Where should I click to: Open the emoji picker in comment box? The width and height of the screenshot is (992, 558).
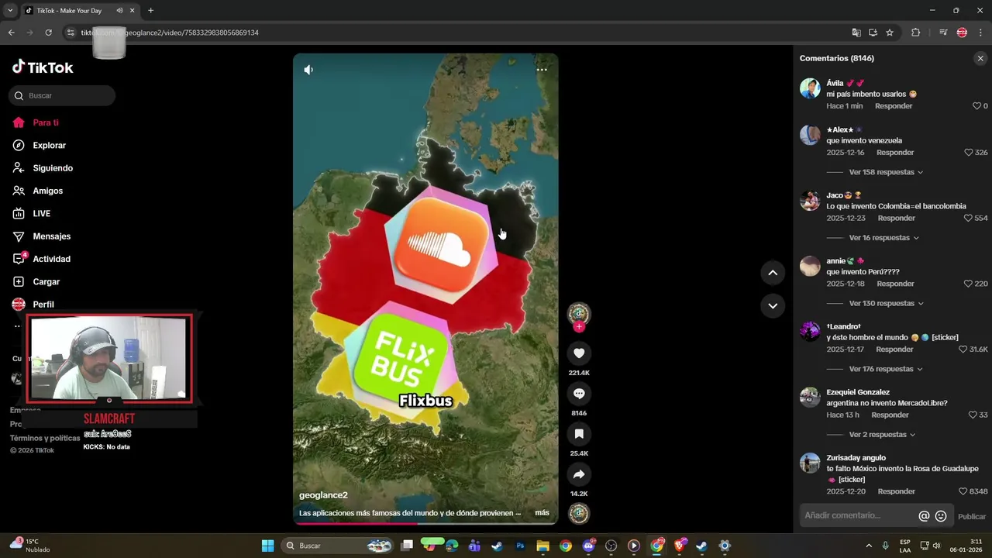[x=941, y=516]
